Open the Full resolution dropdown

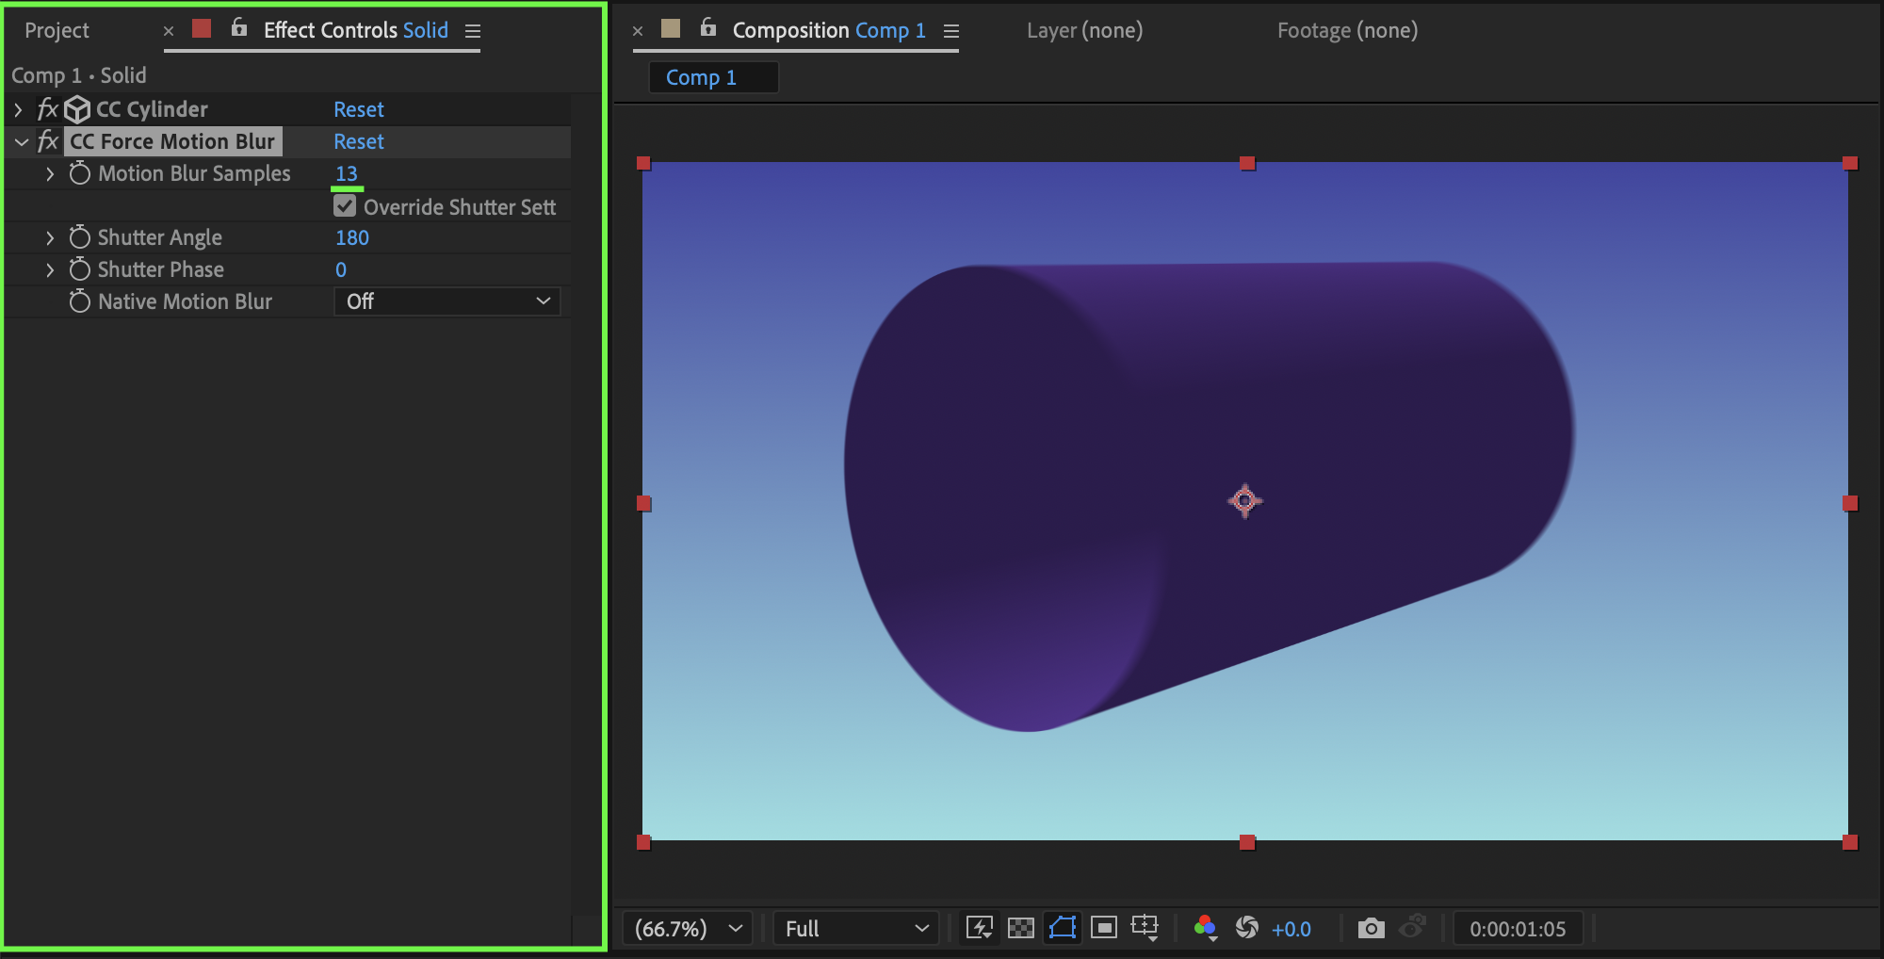coord(855,929)
